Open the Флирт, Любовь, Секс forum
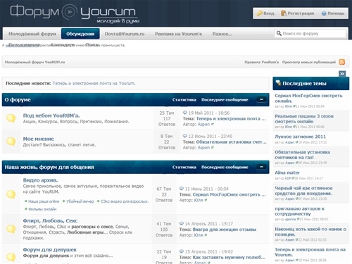This screenshot has width=352, height=264. tap(50, 220)
